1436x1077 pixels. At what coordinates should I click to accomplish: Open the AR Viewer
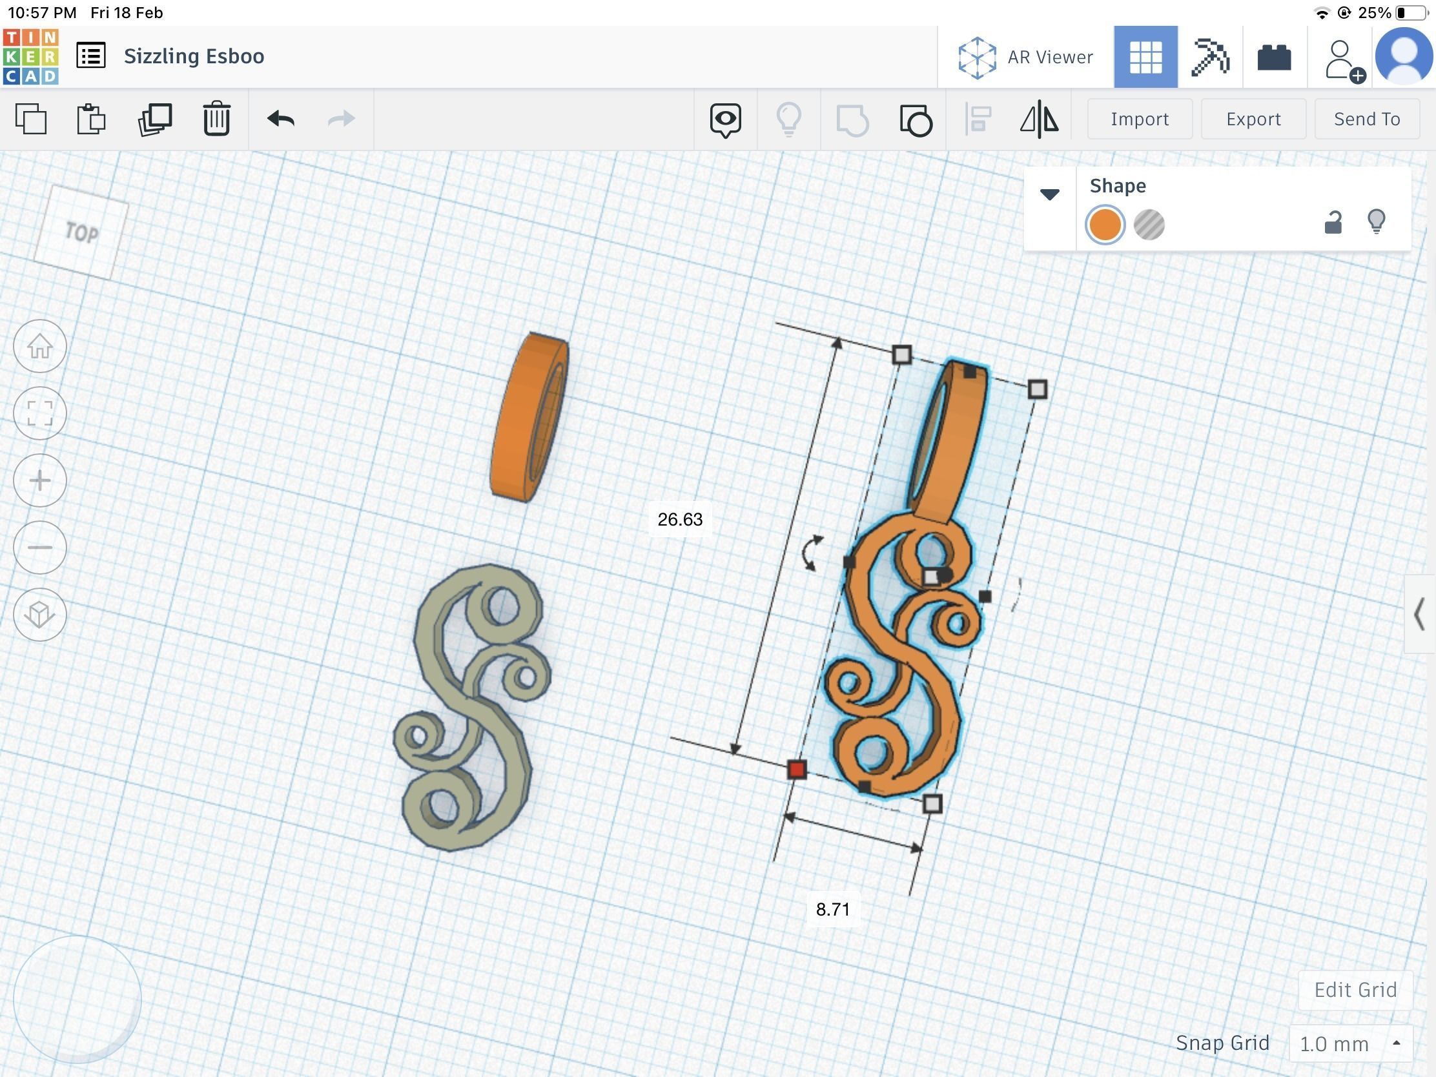[1026, 57]
